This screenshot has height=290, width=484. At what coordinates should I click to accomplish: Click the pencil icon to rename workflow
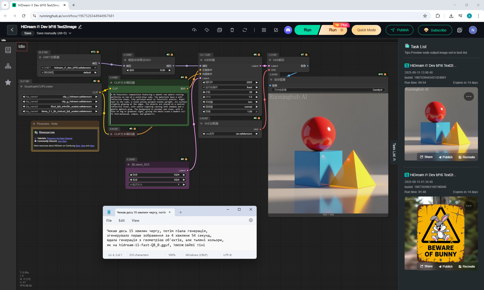(x=80, y=27)
